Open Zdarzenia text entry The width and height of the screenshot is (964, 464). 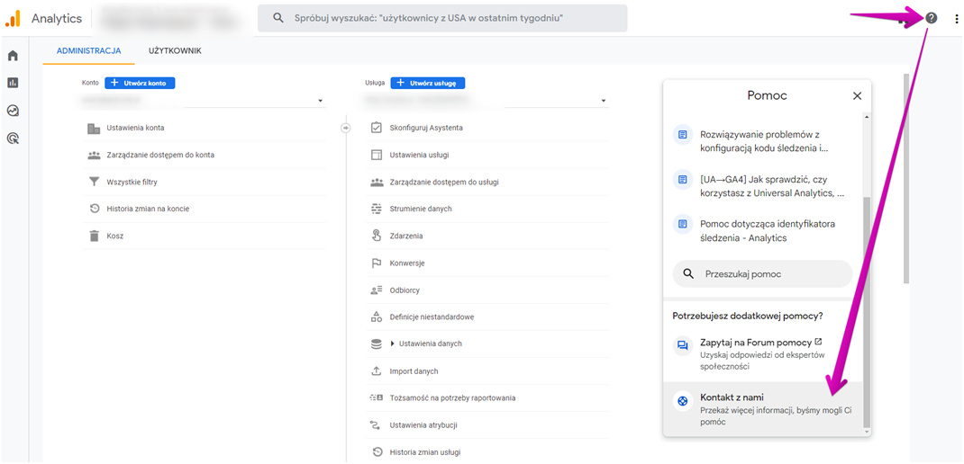tap(405, 236)
